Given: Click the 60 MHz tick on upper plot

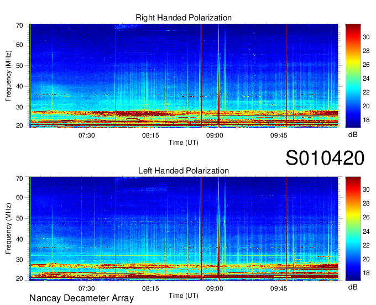Looking at the screenshot, I should (x=20, y=45).
